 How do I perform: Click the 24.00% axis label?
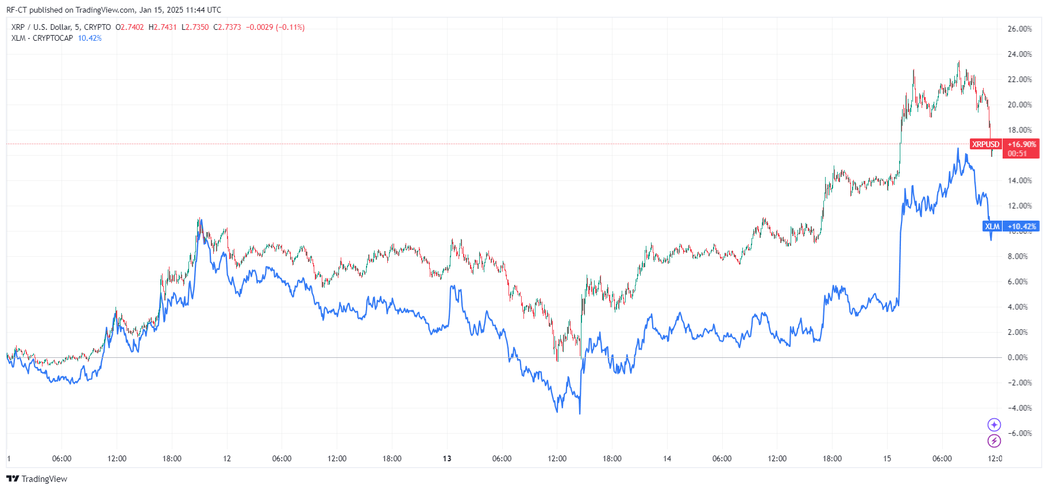1020,54
